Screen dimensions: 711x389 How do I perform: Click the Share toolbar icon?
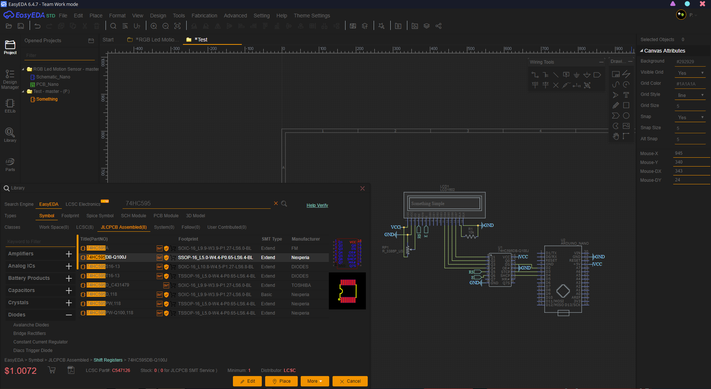point(438,26)
